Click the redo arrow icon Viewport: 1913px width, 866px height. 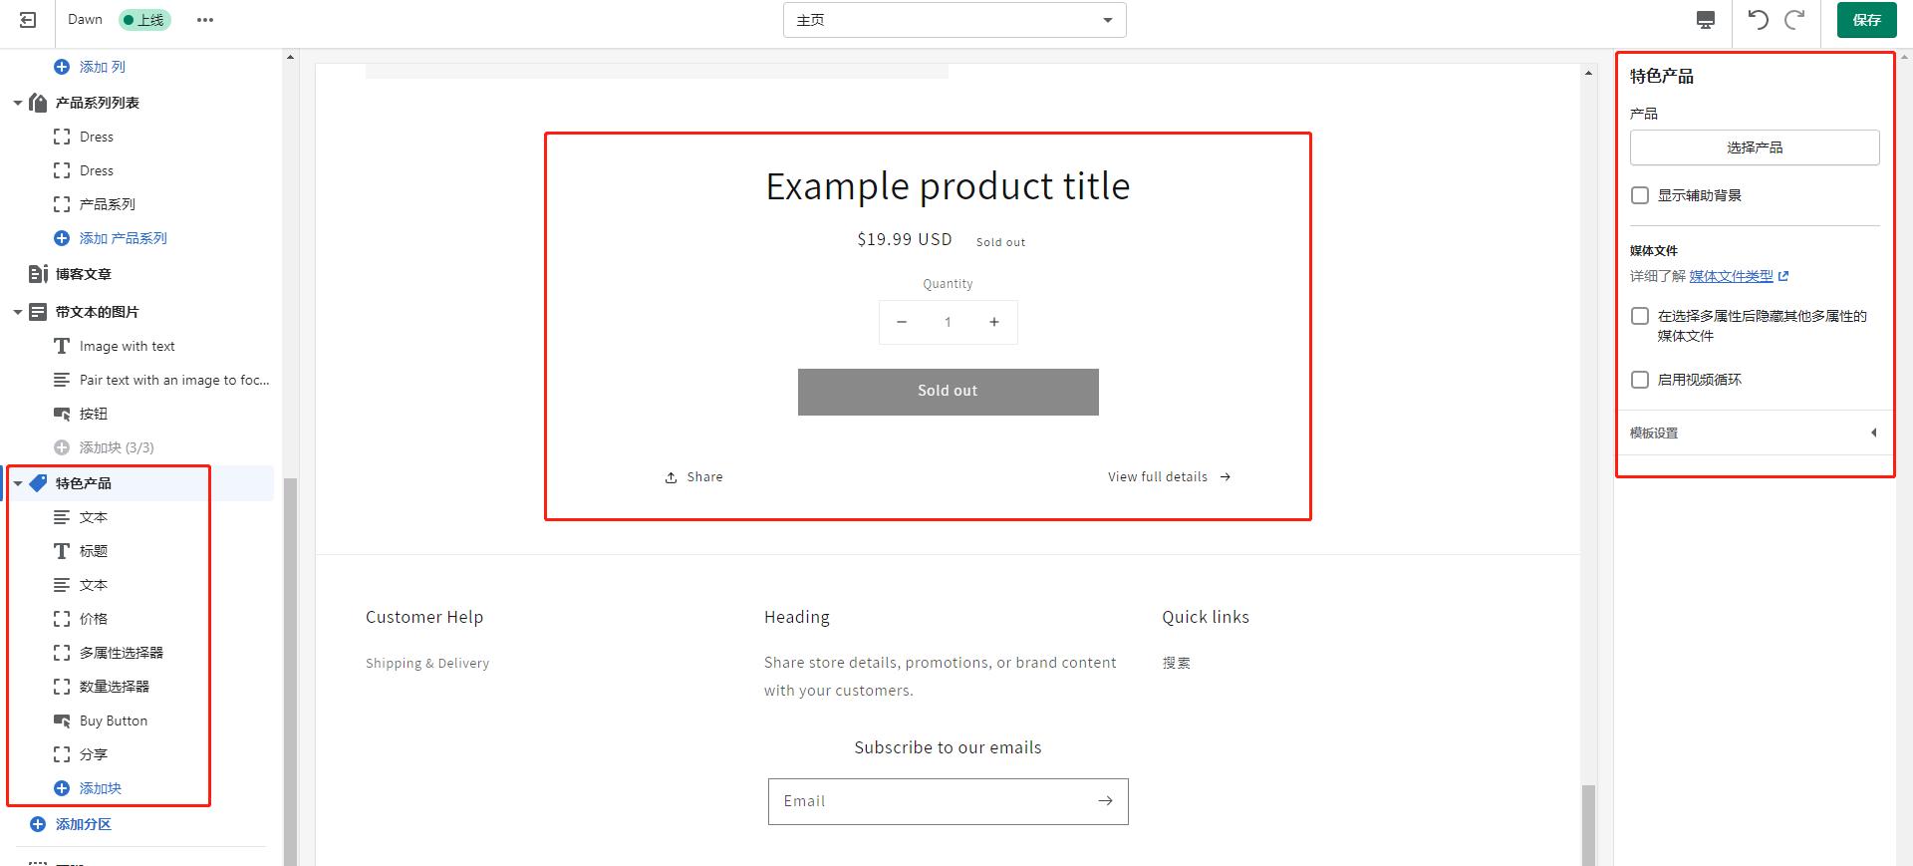coord(1794,20)
